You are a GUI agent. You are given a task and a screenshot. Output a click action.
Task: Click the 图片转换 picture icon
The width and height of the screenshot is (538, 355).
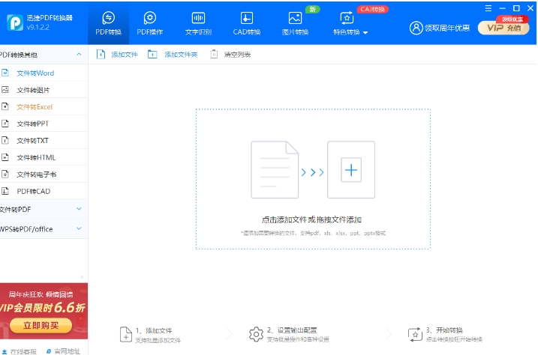click(x=295, y=18)
